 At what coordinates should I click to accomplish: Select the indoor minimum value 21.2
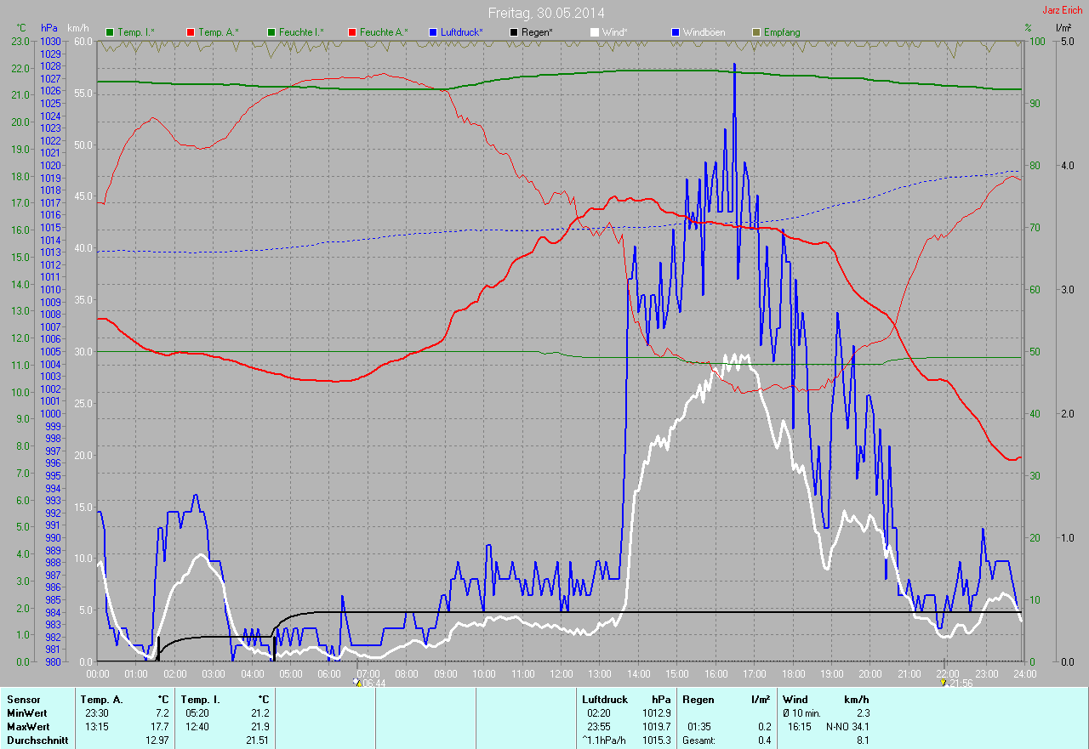pyautogui.click(x=259, y=713)
